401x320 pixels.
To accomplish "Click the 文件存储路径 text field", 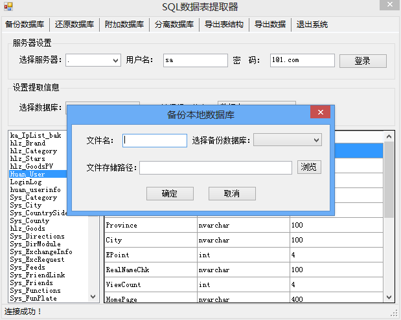I will [216, 167].
